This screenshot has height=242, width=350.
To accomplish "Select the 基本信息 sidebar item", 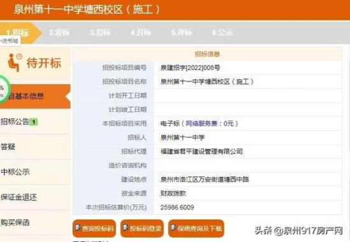I will (x=35, y=96).
